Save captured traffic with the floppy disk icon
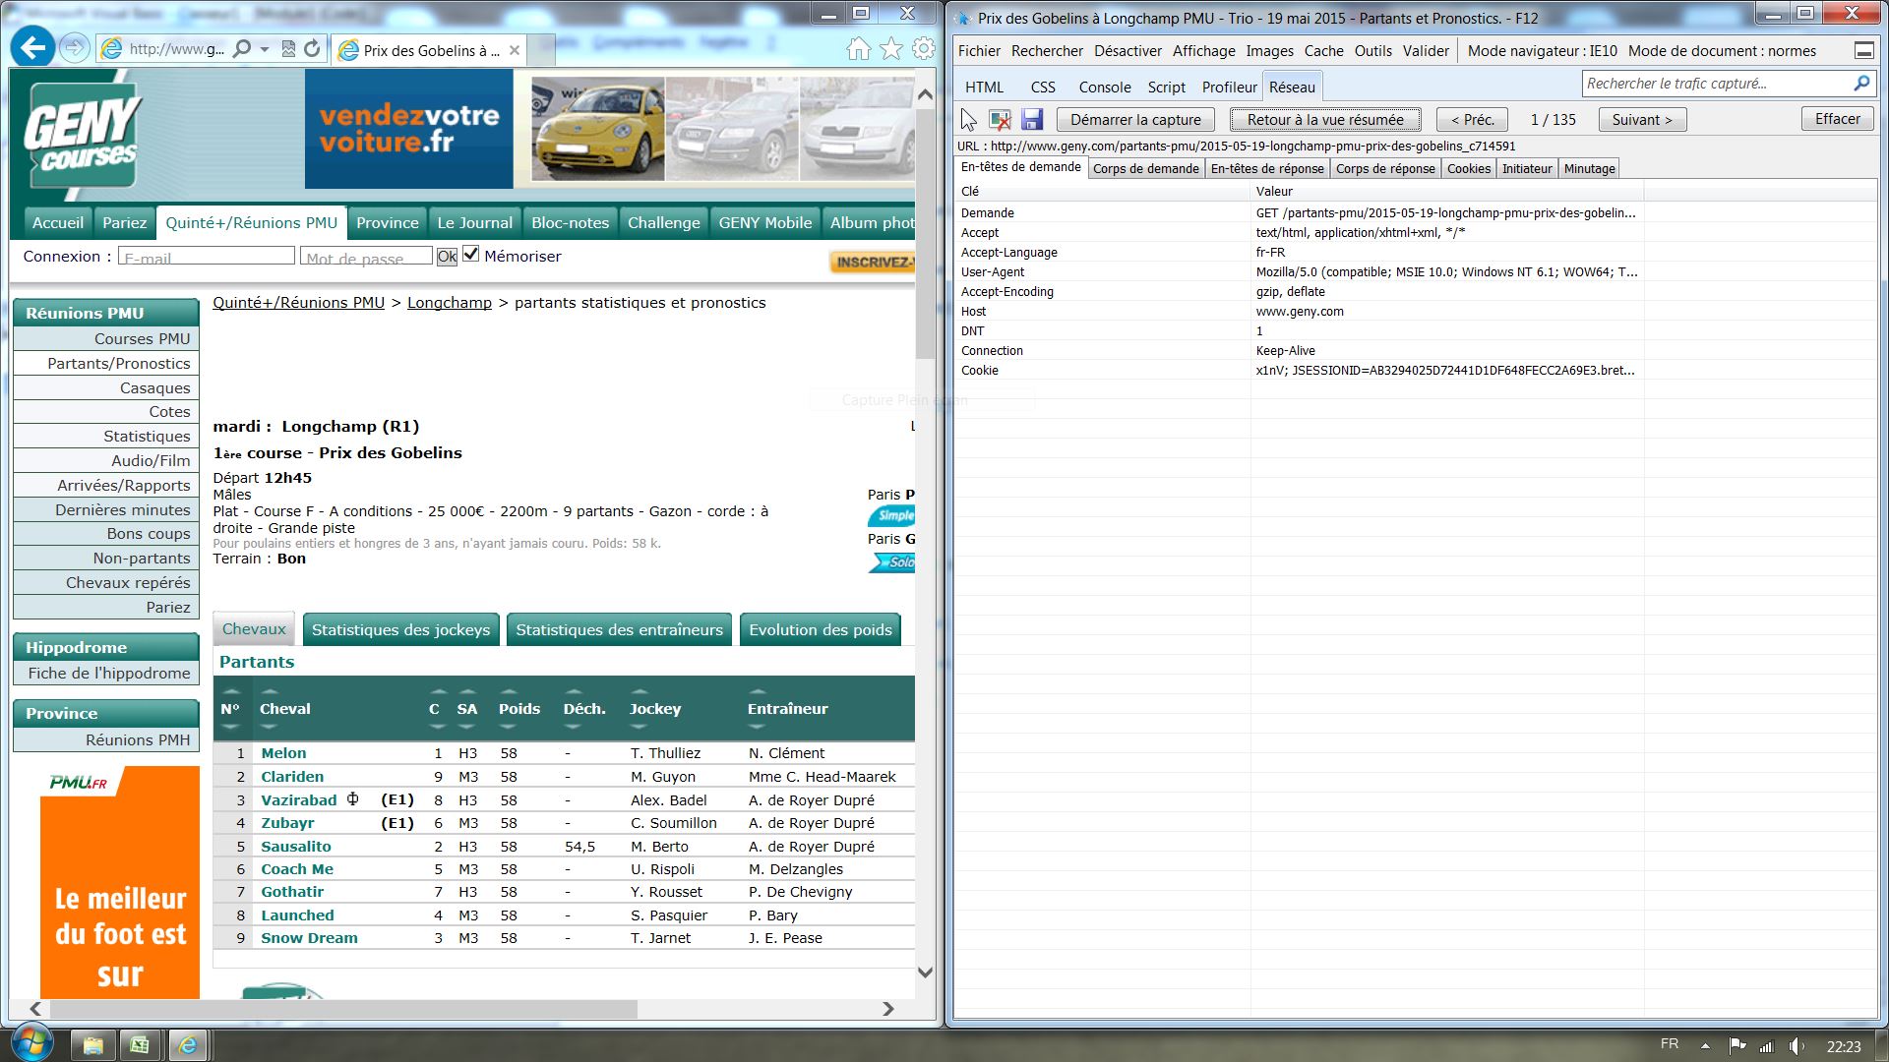1889x1062 pixels. click(1031, 120)
